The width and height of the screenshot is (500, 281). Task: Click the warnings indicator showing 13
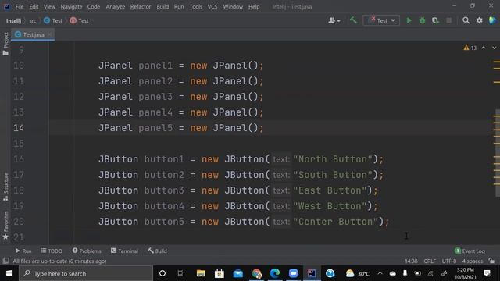pyautogui.click(x=470, y=48)
